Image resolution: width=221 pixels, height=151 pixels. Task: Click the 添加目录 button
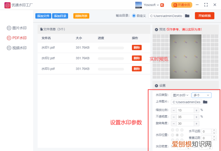tap(60, 16)
